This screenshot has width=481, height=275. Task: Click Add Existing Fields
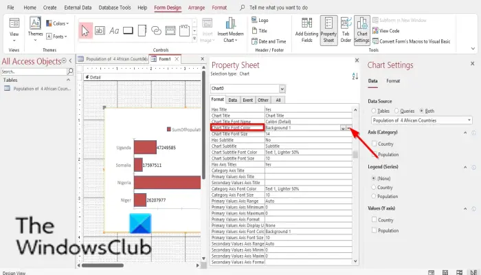pos(306,30)
